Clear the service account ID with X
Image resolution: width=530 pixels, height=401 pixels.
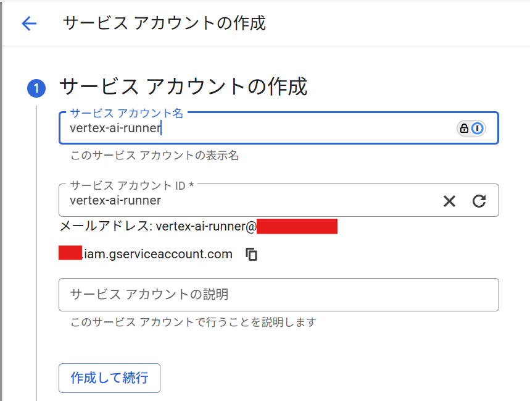(449, 201)
